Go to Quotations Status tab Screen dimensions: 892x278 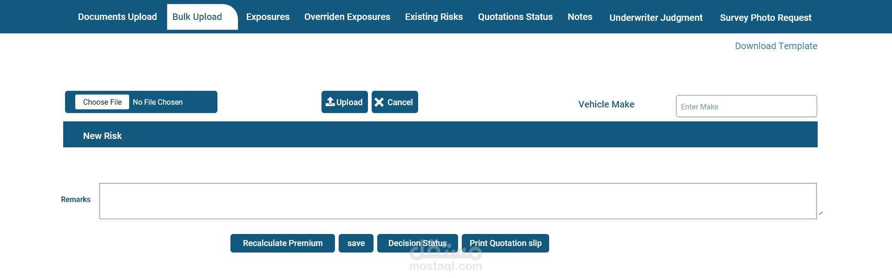(515, 17)
